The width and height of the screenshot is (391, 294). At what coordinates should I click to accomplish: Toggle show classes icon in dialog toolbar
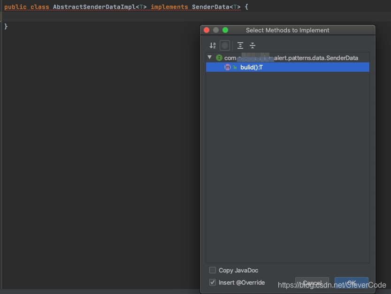tap(225, 45)
